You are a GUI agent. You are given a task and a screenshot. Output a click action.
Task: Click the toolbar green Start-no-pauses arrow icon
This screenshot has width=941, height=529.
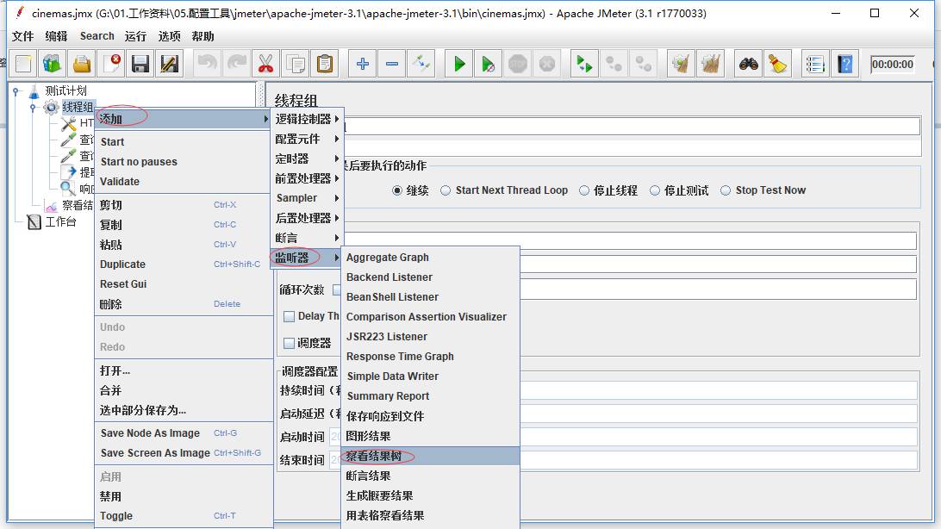tap(489, 64)
